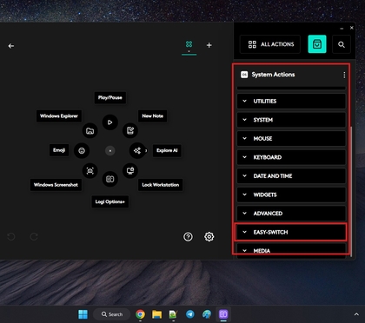
Task: Expand the WIDGETS category
Action: pos(291,194)
